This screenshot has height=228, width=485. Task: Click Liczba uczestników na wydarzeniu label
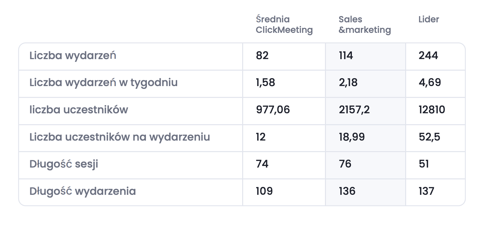(x=120, y=137)
